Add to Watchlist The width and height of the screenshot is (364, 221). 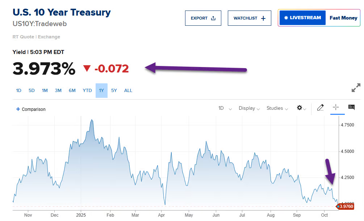[x=249, y=18]
